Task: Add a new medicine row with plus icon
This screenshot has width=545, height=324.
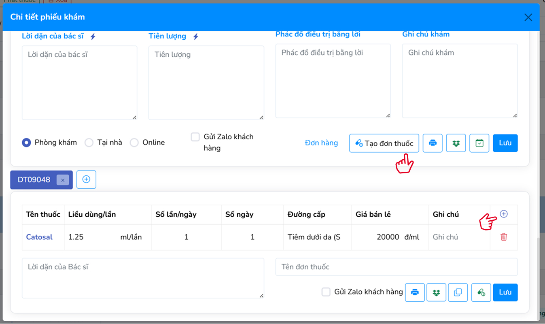Action: 504,214
